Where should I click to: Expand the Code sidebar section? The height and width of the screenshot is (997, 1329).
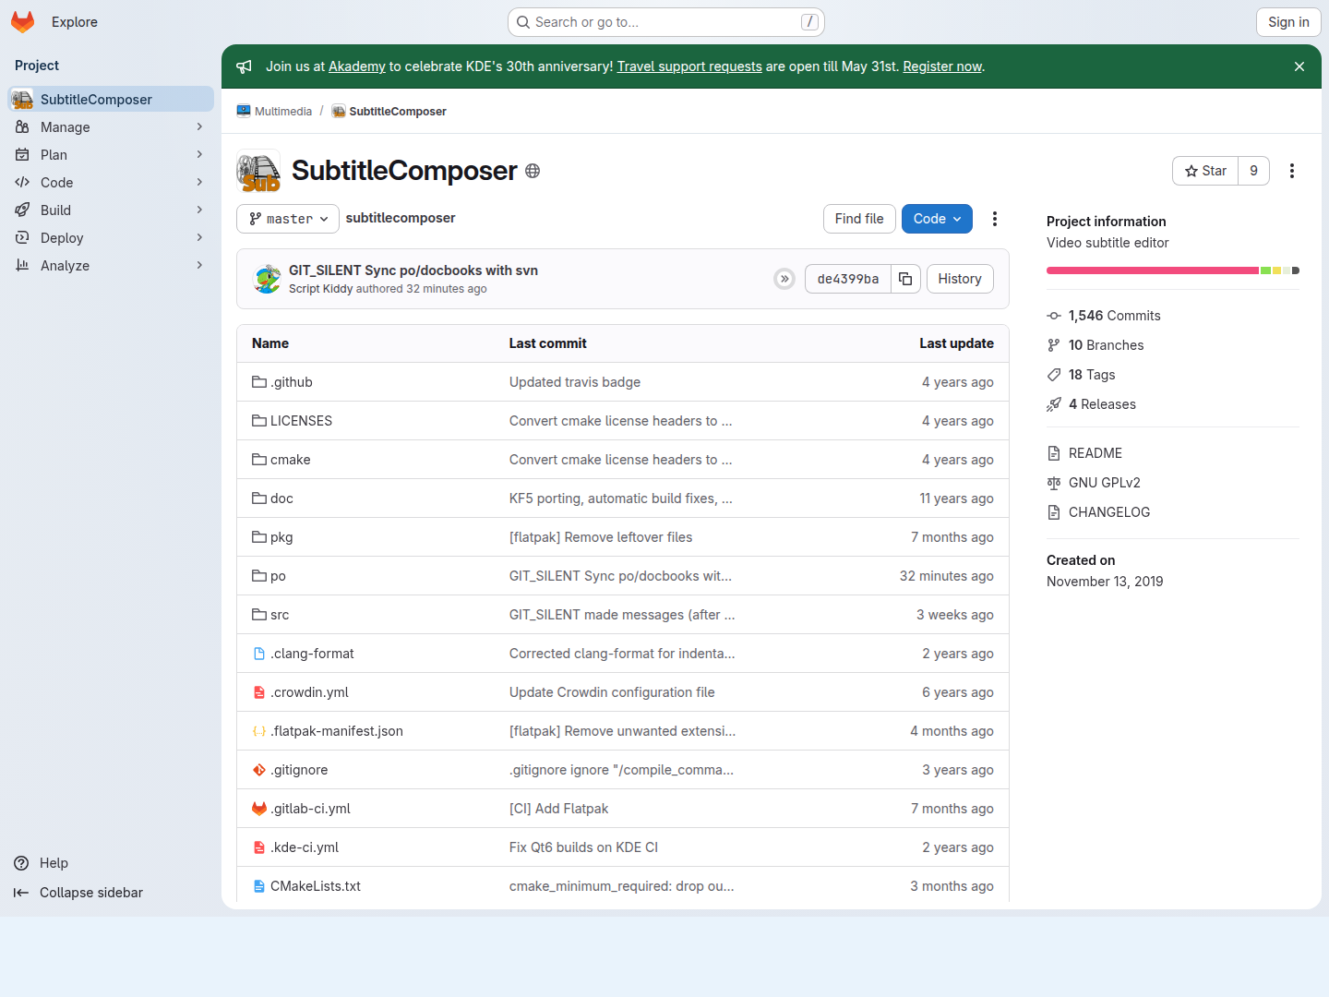coord(111,183)
